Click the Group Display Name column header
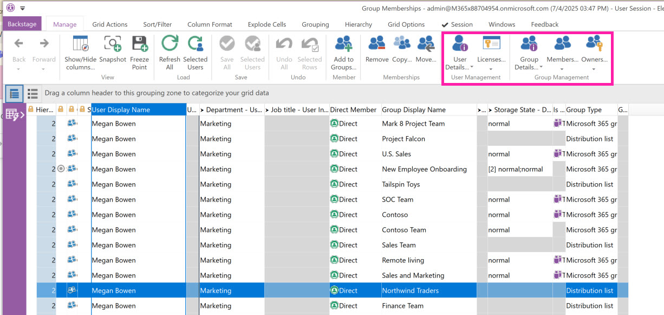This screenshot has height=315, width=664. (x=414, y=110)
